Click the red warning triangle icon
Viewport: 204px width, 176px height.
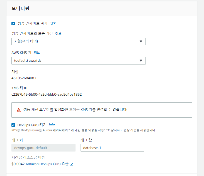(19, 110)
